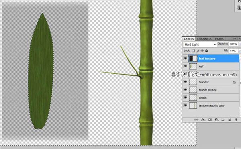
Task: Select the texture segurity copy layer name
Action: coord(212,106)
